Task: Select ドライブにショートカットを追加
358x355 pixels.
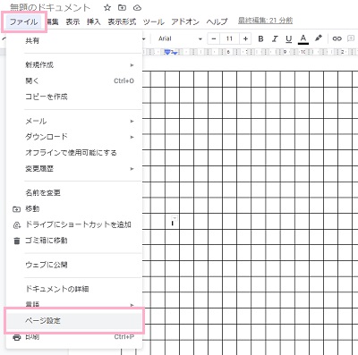Action: click(x=74, y=224)
